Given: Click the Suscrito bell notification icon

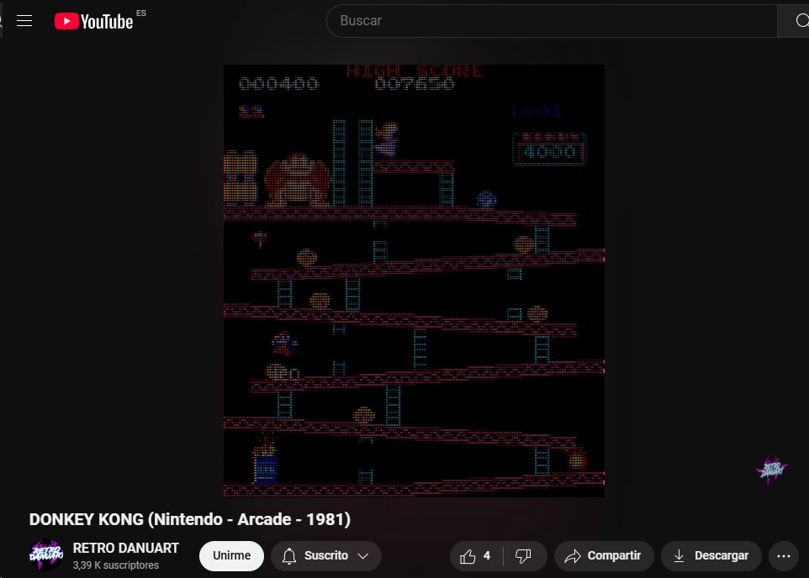Looking at the screenshot, I should [289, 556].
